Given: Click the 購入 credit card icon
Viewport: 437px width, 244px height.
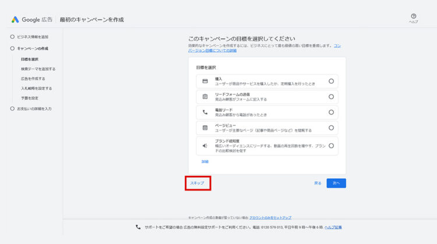Looking at the screenshot, I should 205,81.
